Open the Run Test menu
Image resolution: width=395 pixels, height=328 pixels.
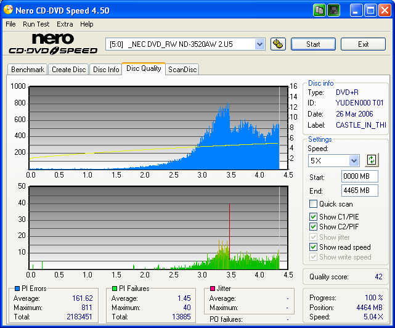(x=36, y=24)
